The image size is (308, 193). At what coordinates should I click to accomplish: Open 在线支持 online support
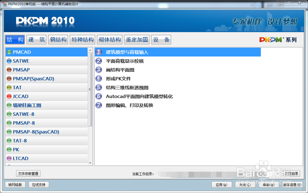39,185
